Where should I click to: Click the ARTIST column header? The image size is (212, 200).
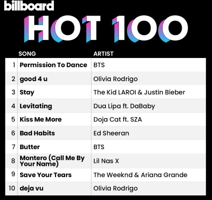click(103, 53)
